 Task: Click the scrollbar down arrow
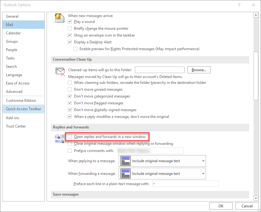tap(256, 198)
